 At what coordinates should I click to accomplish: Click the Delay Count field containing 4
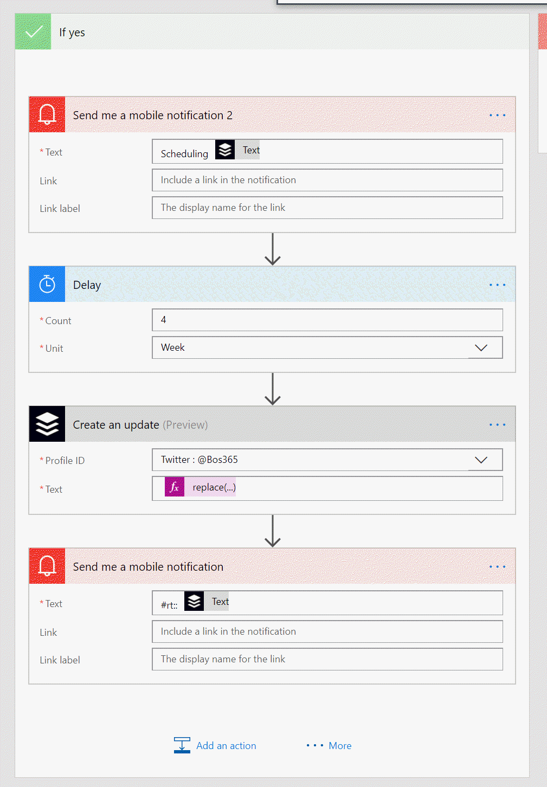327,320
